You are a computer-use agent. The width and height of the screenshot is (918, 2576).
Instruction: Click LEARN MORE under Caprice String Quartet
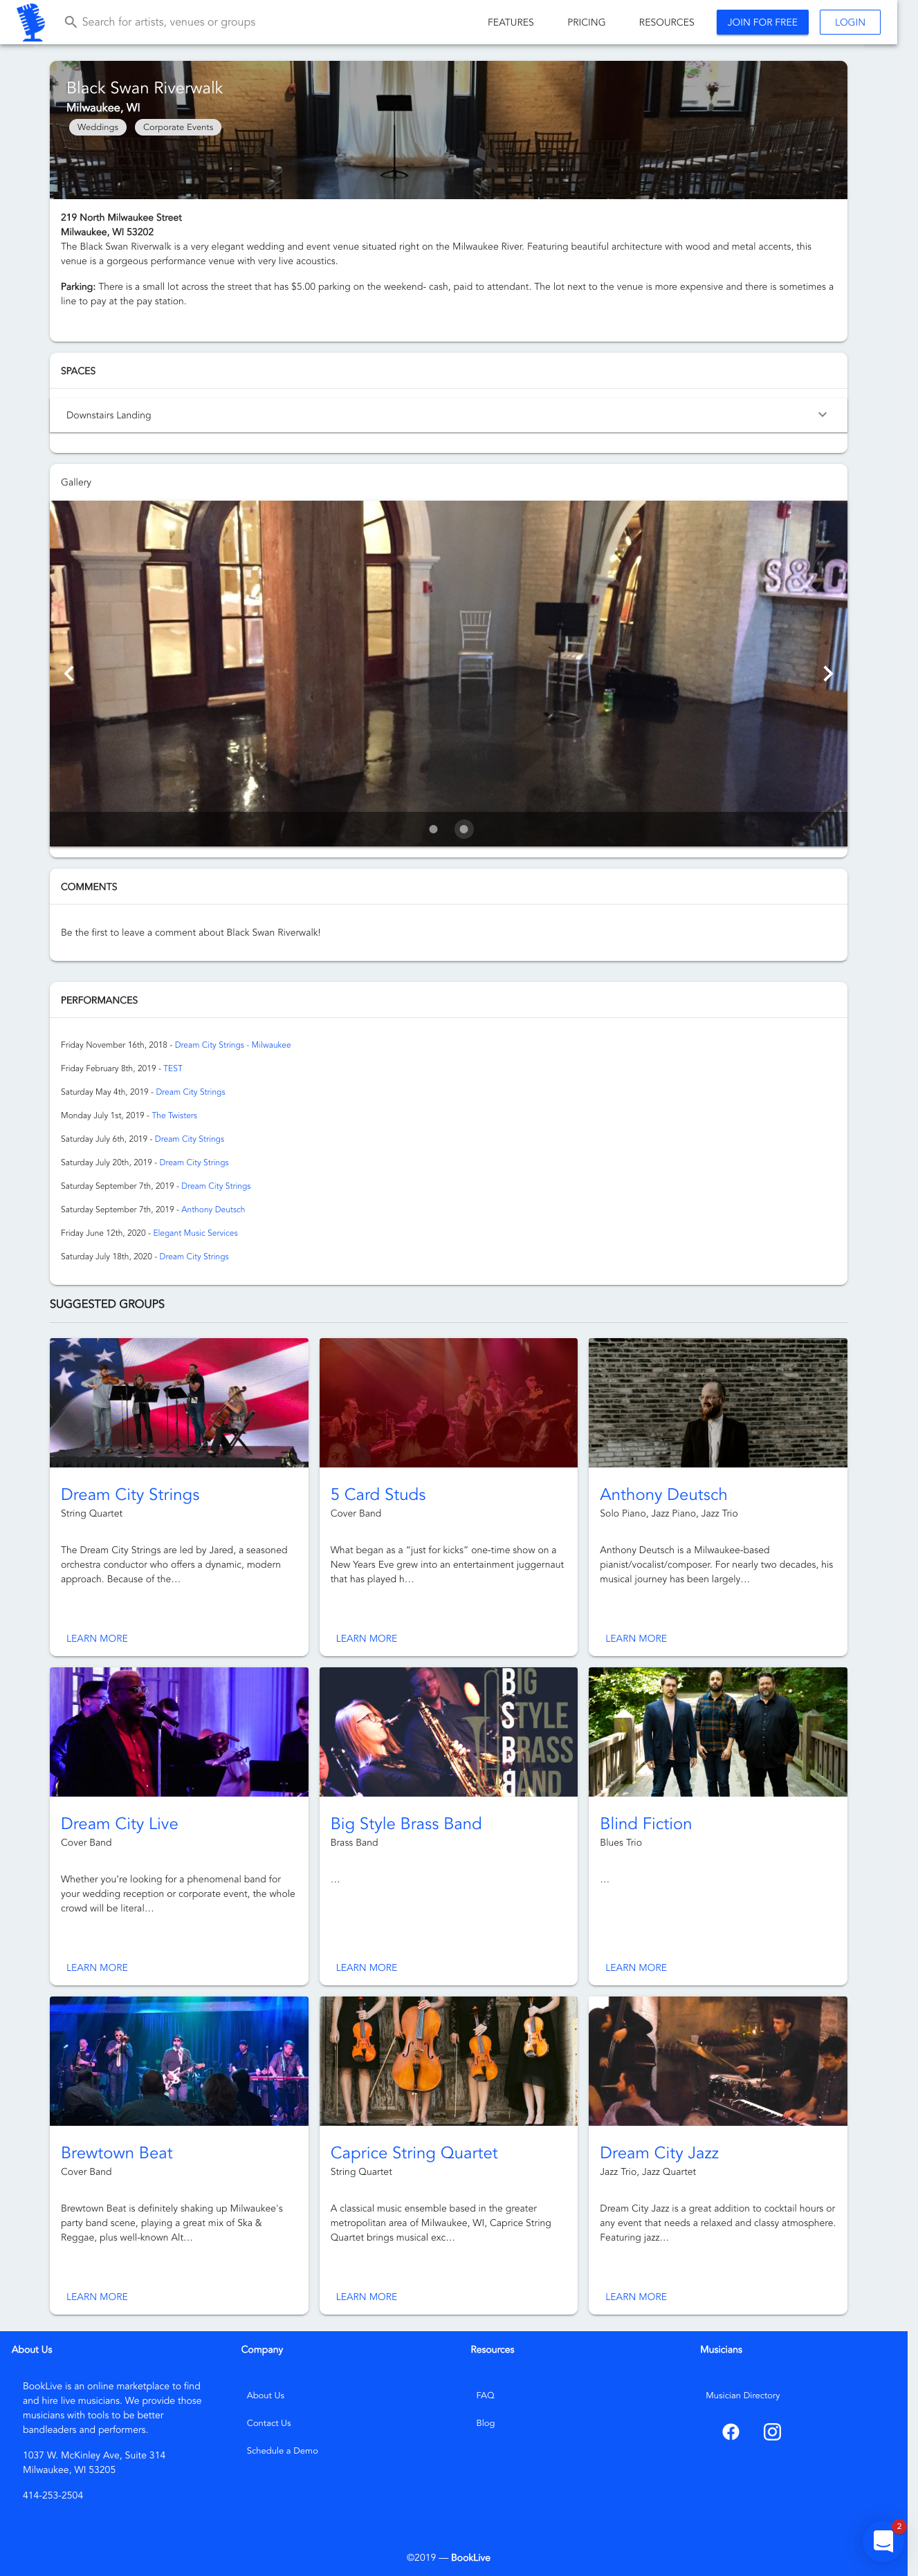[x=366, y=2296]
